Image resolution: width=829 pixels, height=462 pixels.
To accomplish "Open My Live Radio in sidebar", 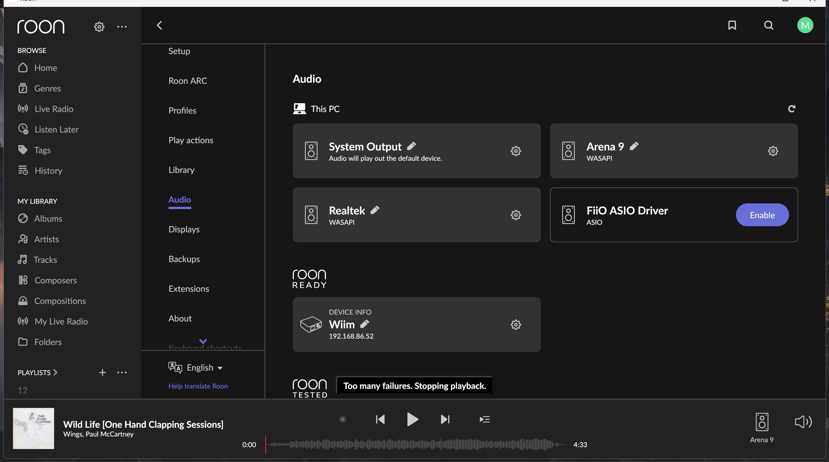I will (53, 321).
